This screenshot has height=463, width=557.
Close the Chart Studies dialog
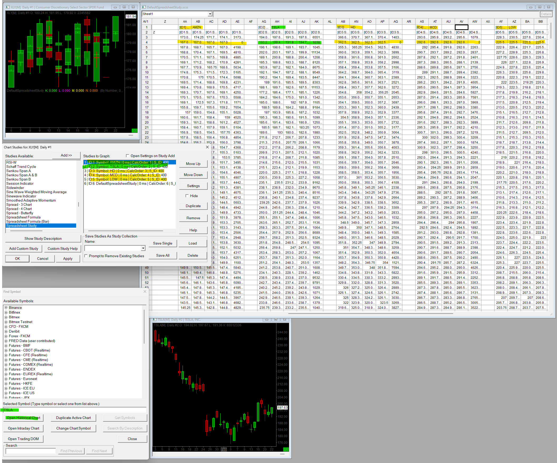(x=207, y=147)
